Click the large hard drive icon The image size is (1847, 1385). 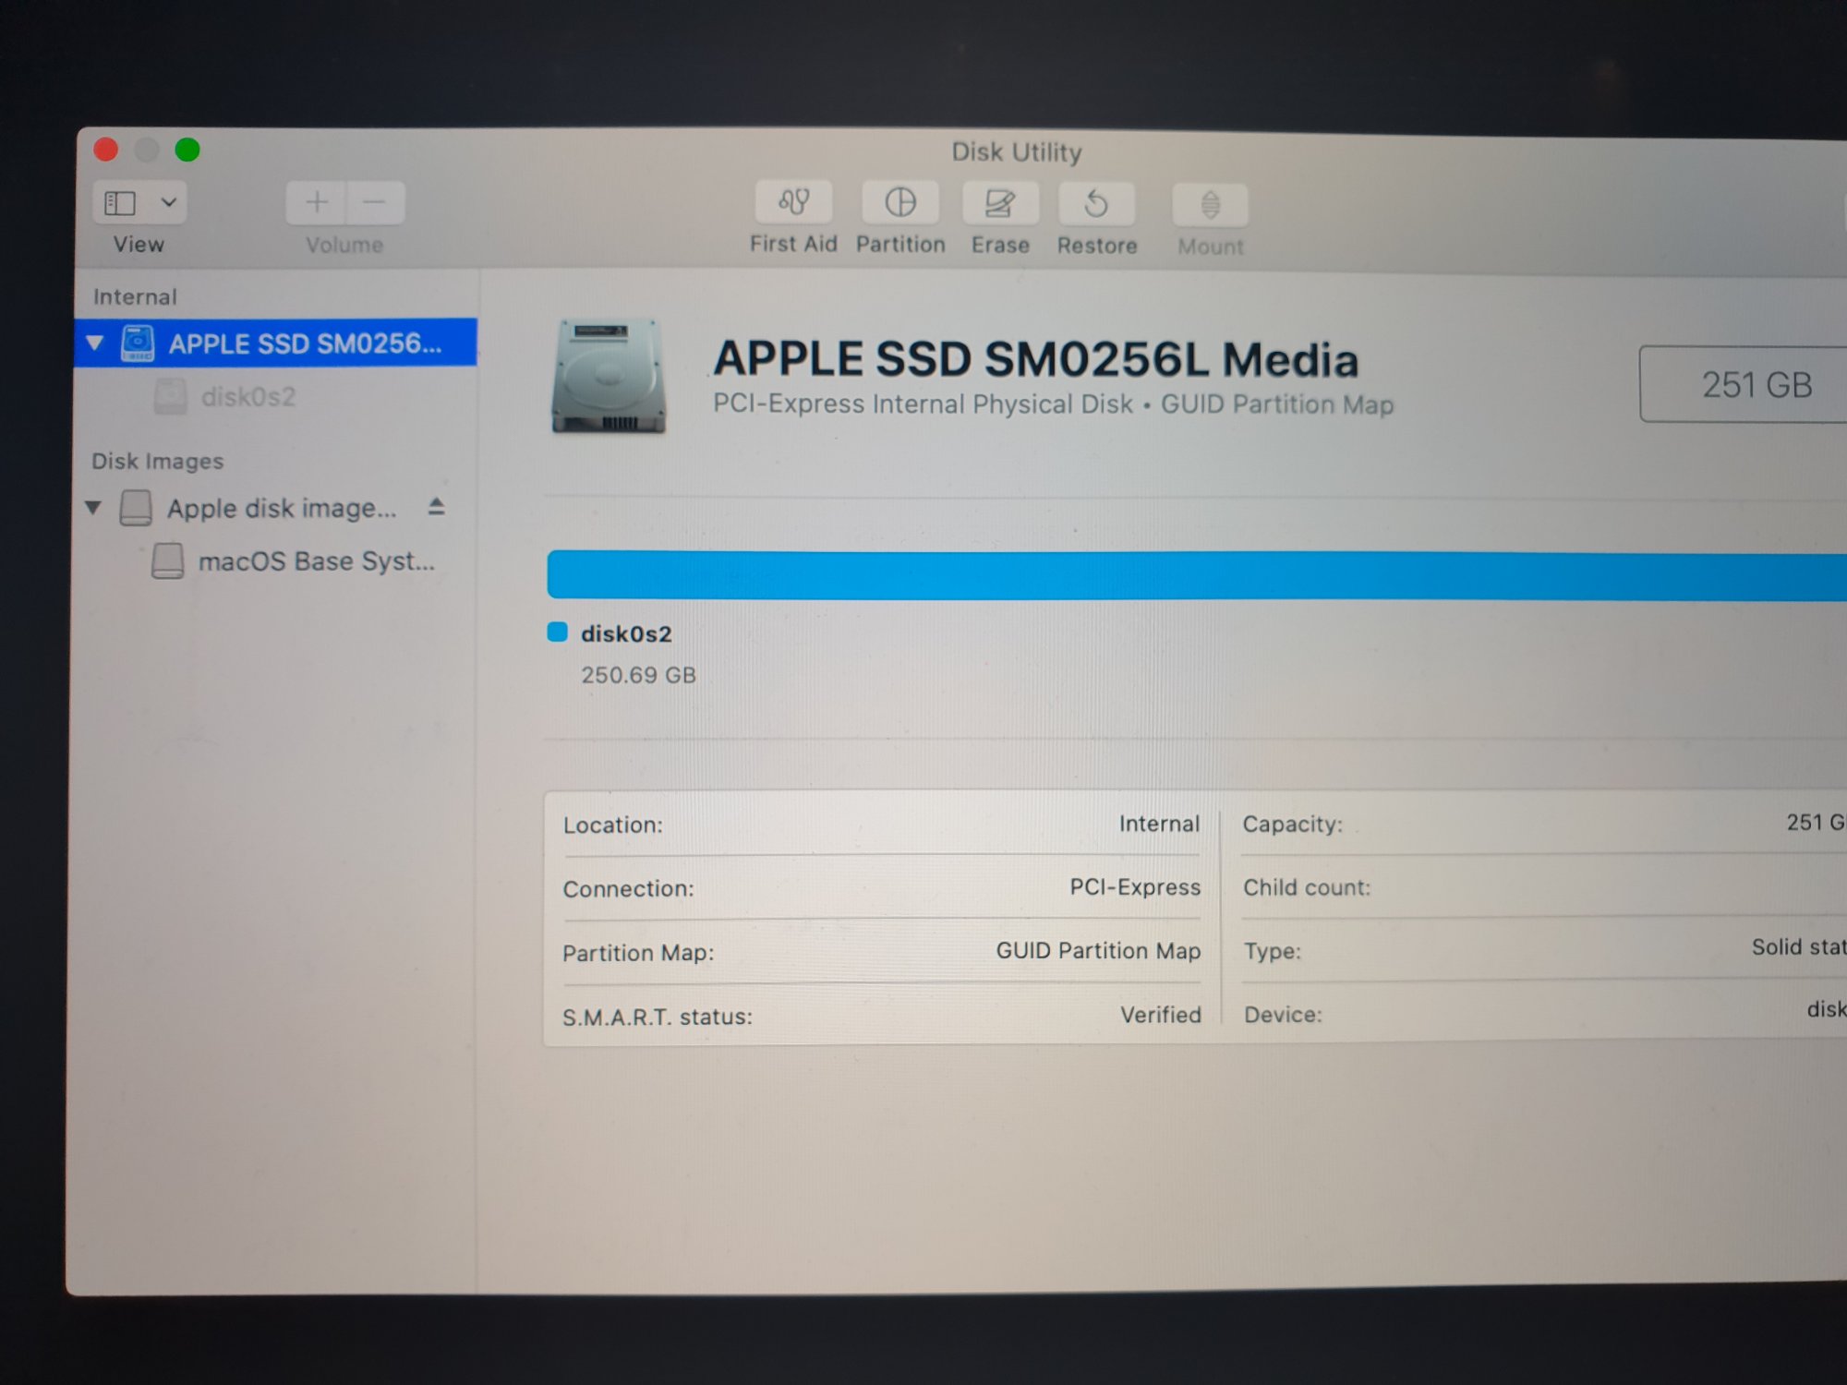point(609,376)
